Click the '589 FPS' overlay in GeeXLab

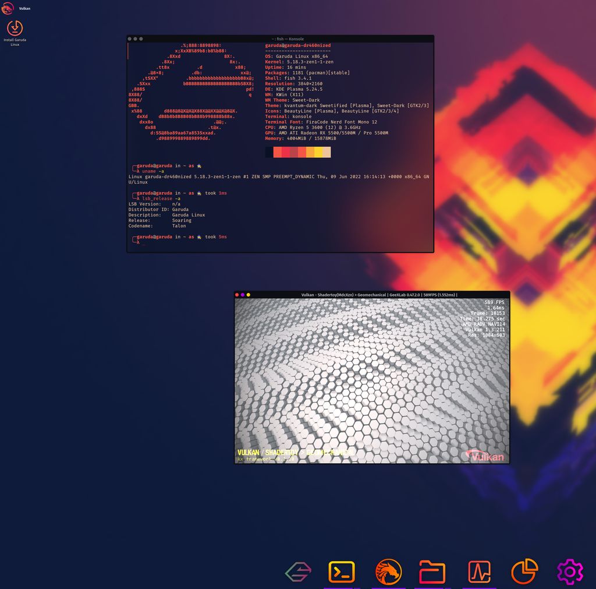(x=495, y=302)
